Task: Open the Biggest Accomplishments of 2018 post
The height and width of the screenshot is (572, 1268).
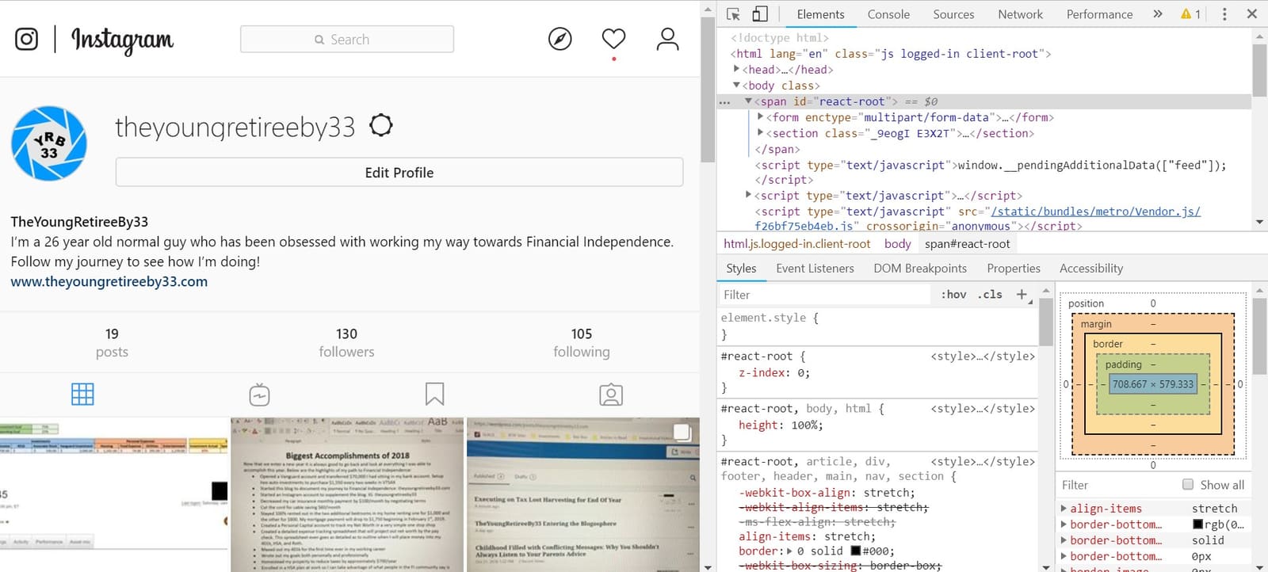Action: click(346, 494)
